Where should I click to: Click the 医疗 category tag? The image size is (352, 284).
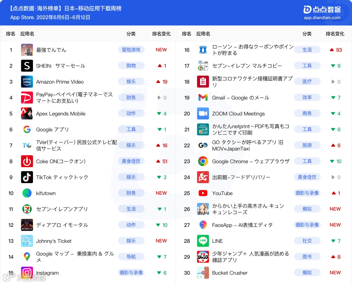click(307, 82)
